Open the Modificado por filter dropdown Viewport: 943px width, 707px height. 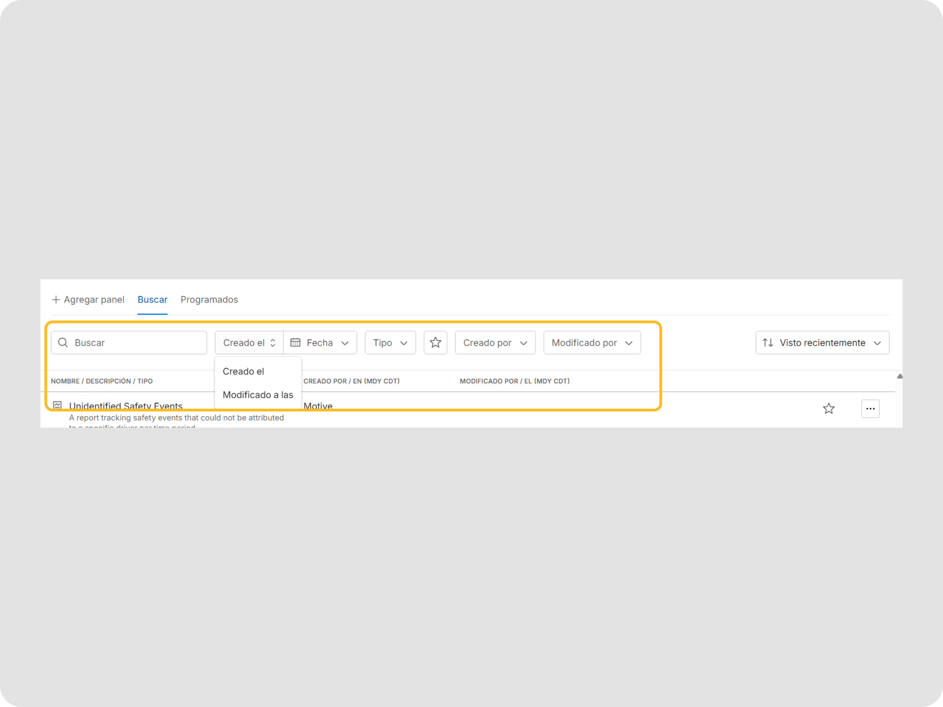coord(592,343)
